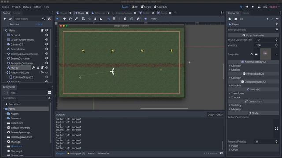The image size is (282, 158).
Task: Toggle visibility of GroundDecorations node
Action: (47, 39)
